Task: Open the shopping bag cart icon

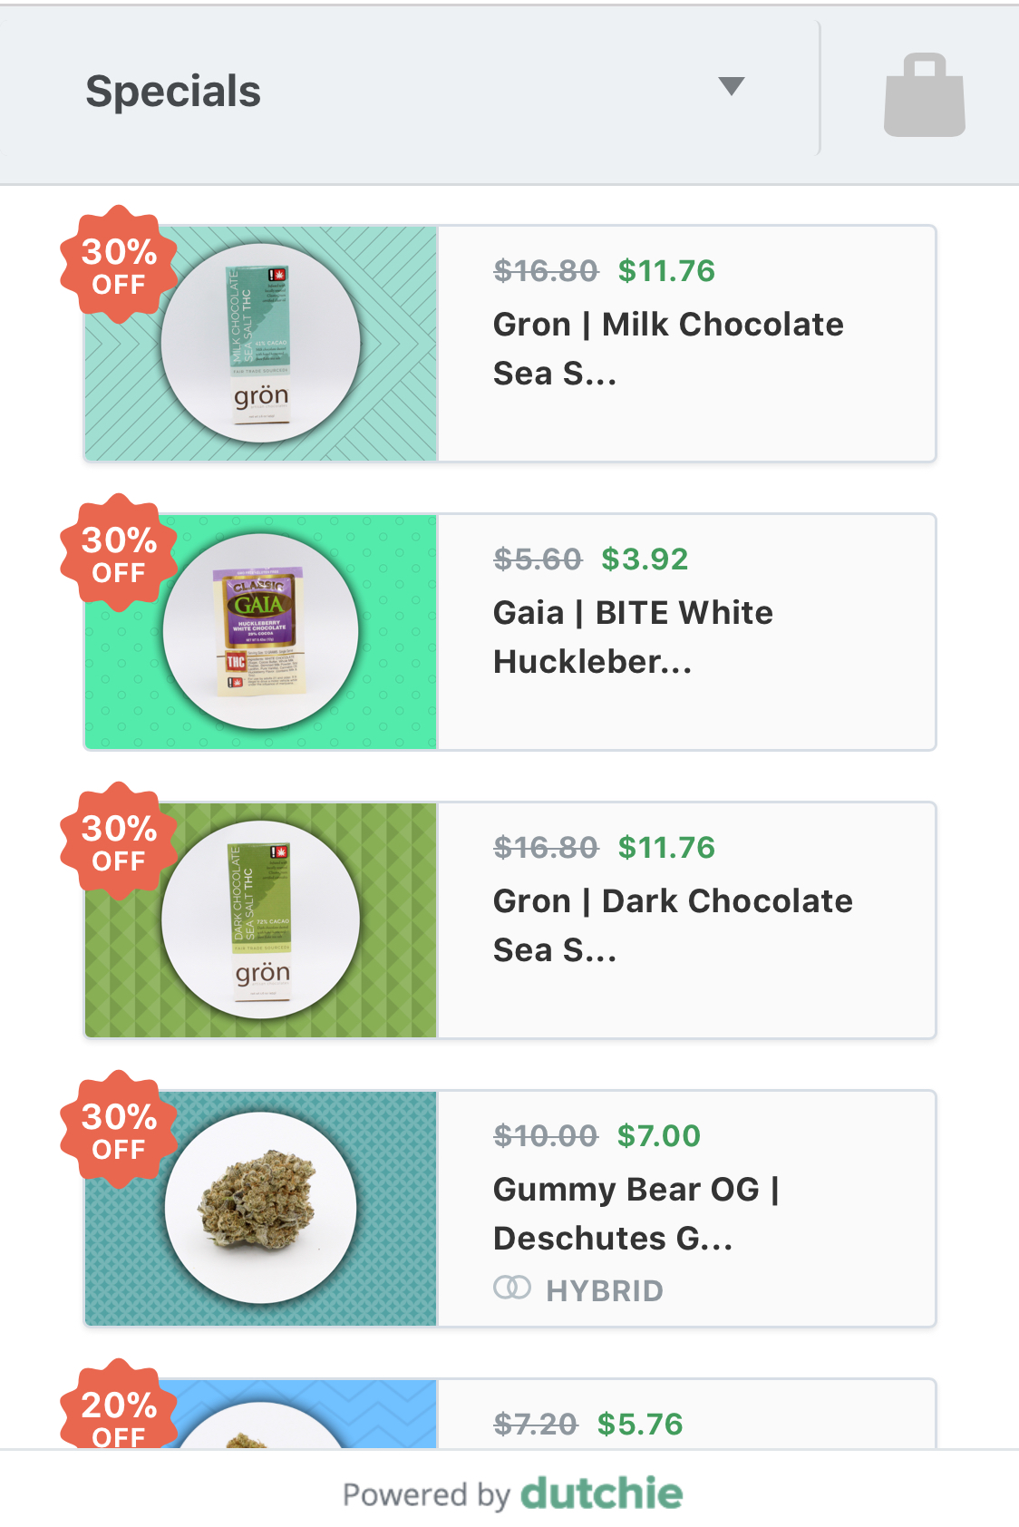Action: click(924, 95)
